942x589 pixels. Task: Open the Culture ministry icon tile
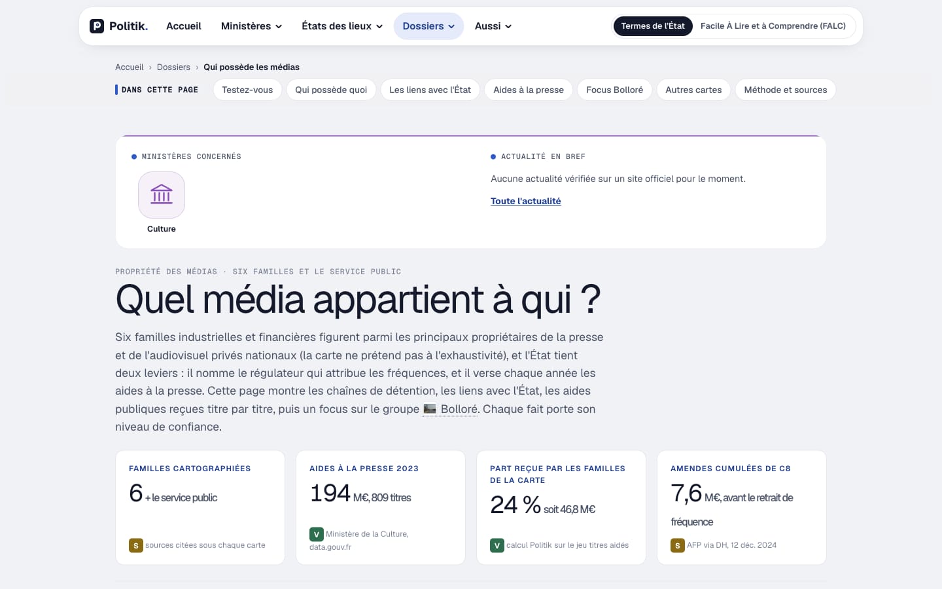pyautogui.click(x=162, y=195)
